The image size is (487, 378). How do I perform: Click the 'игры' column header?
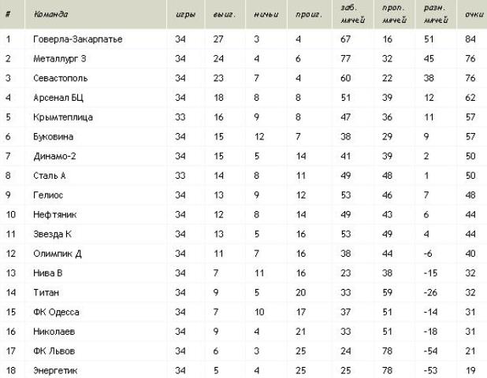[x=185, y=15]
